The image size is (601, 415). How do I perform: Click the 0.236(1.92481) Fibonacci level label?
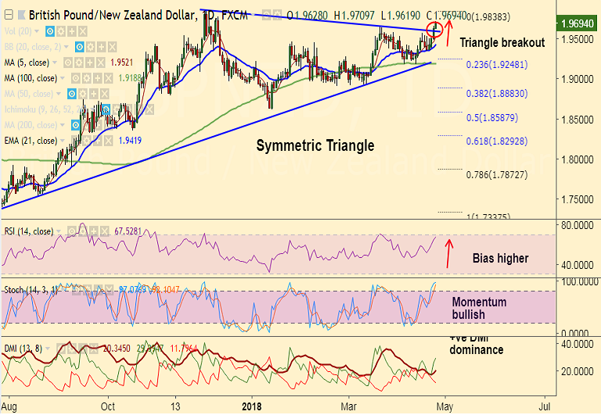[x=497, y=64]
